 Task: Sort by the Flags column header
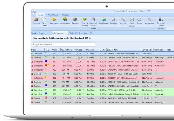coord(48,50)
